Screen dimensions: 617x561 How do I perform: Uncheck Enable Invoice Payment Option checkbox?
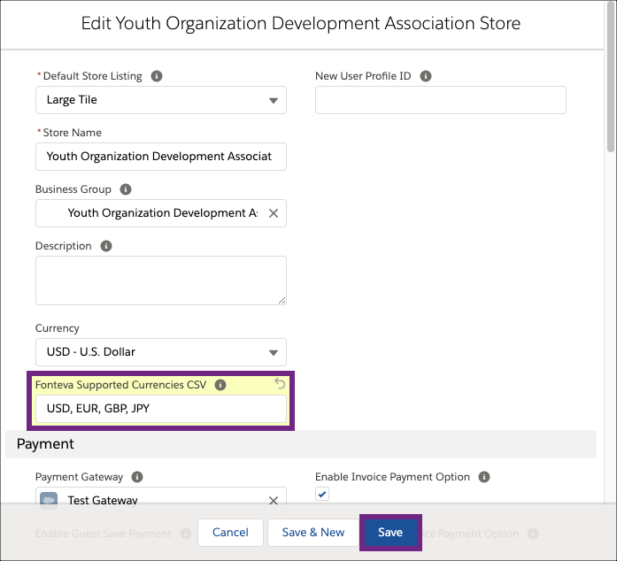pos(322,494)
